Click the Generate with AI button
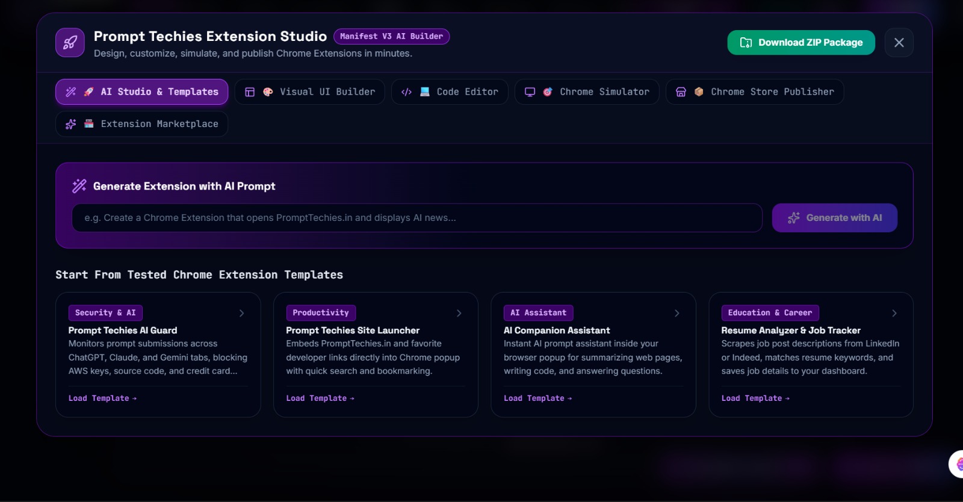The width and height of the screenshot is (963, 502). click(835, 218)
